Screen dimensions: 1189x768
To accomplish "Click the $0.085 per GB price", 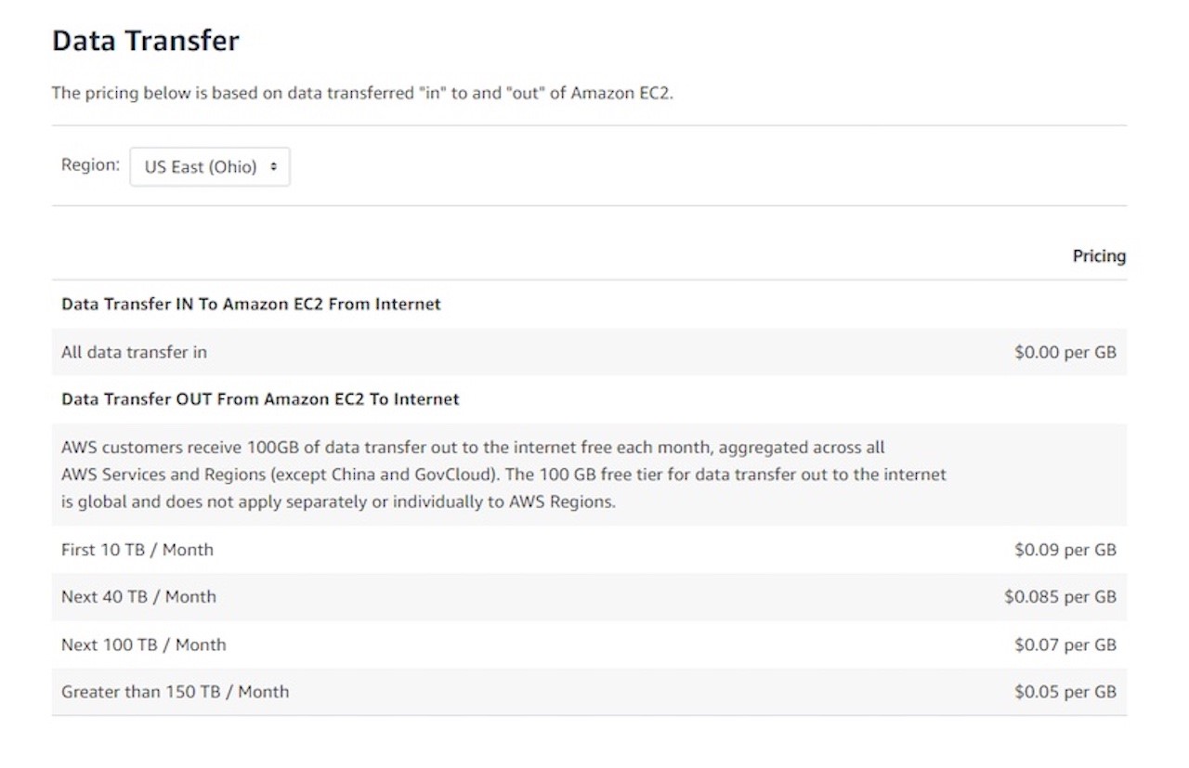I will click(x=1061, y=596).
